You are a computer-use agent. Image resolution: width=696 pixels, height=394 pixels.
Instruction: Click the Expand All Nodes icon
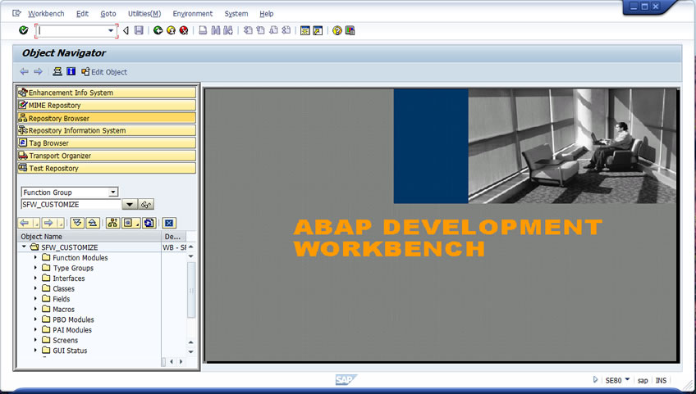(x=77, y=223)
